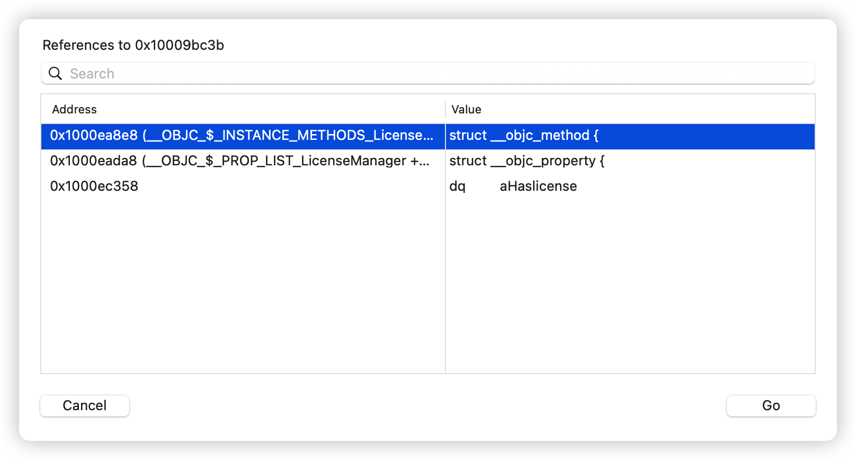Viewport: 856px width, 460px height.
Task: Click the dq mnemonic in third row
Action: tap(457, 186)
